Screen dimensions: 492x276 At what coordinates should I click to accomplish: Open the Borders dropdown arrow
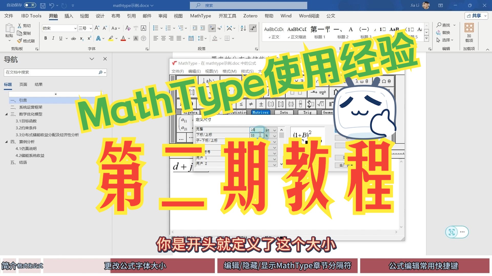[233, 38]
